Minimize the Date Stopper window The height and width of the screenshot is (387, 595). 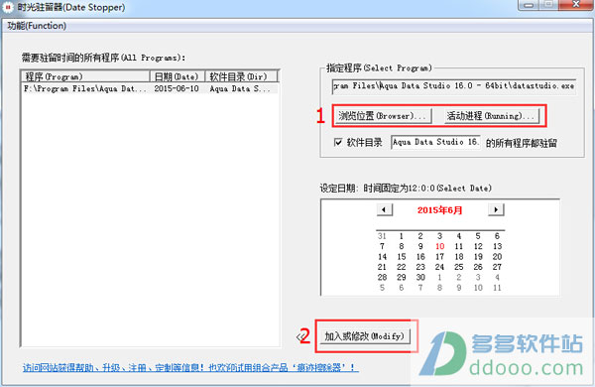pyautogui.click(x=530, y=5)
